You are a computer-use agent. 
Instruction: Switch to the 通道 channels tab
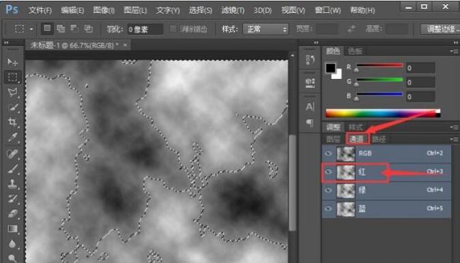357,139
